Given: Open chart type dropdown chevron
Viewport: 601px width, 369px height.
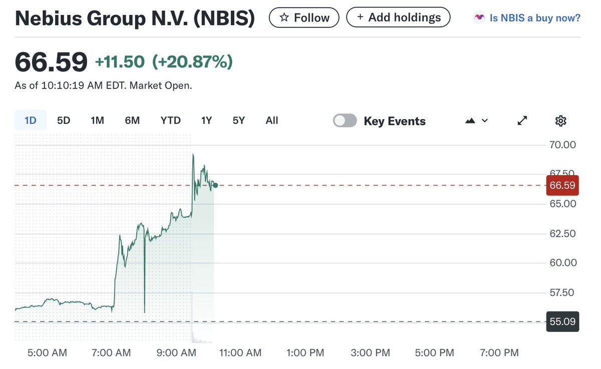Looking at the screenshot, I should (x=485, y=121).
